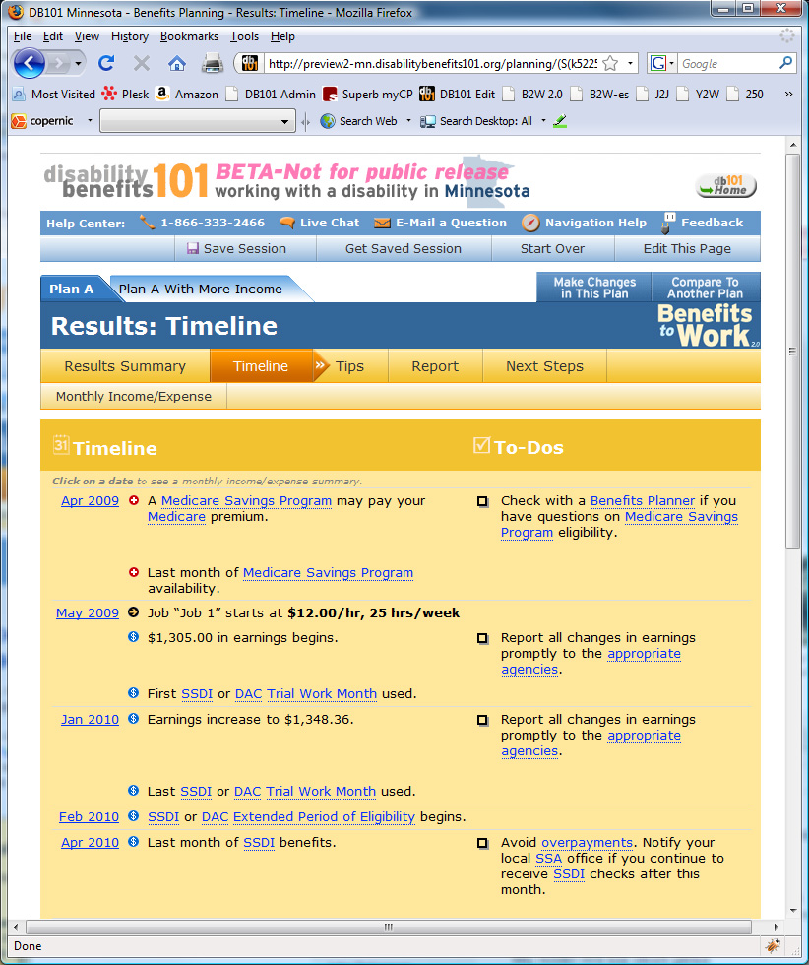809x965 pixels.
Task: Click the E-Mail a Question envelope icon
Action: (382, 223)
